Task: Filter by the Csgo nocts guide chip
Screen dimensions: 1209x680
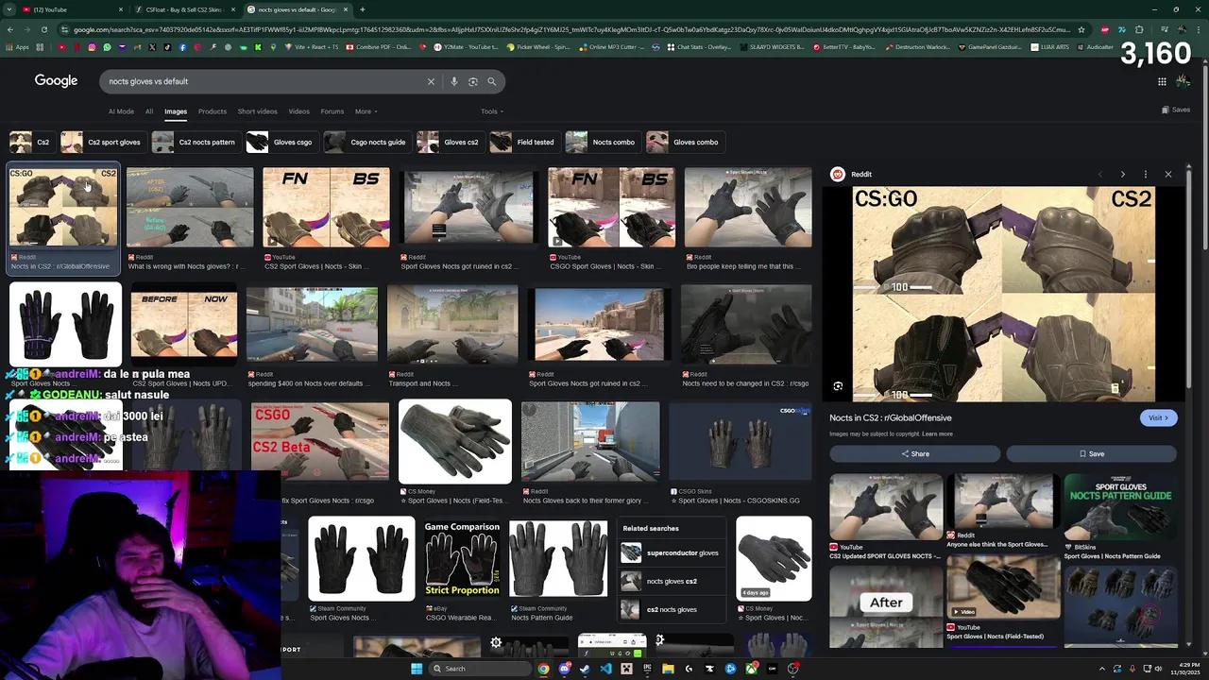Action: point(366,142)
